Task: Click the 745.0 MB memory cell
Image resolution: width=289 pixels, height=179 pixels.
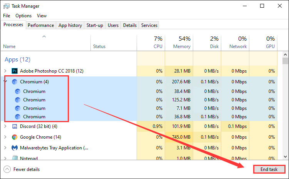Action: coord(179,137)
